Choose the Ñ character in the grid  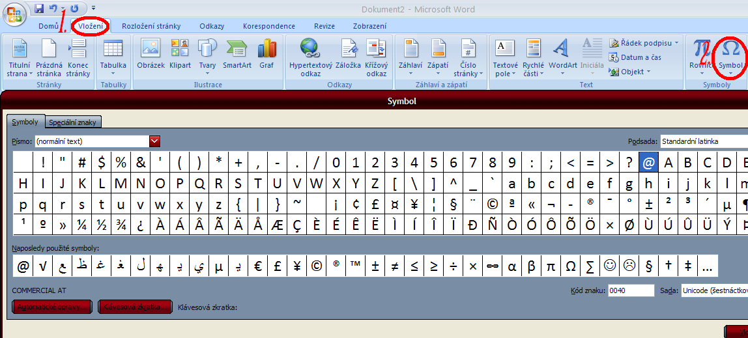tap(493, 225)
